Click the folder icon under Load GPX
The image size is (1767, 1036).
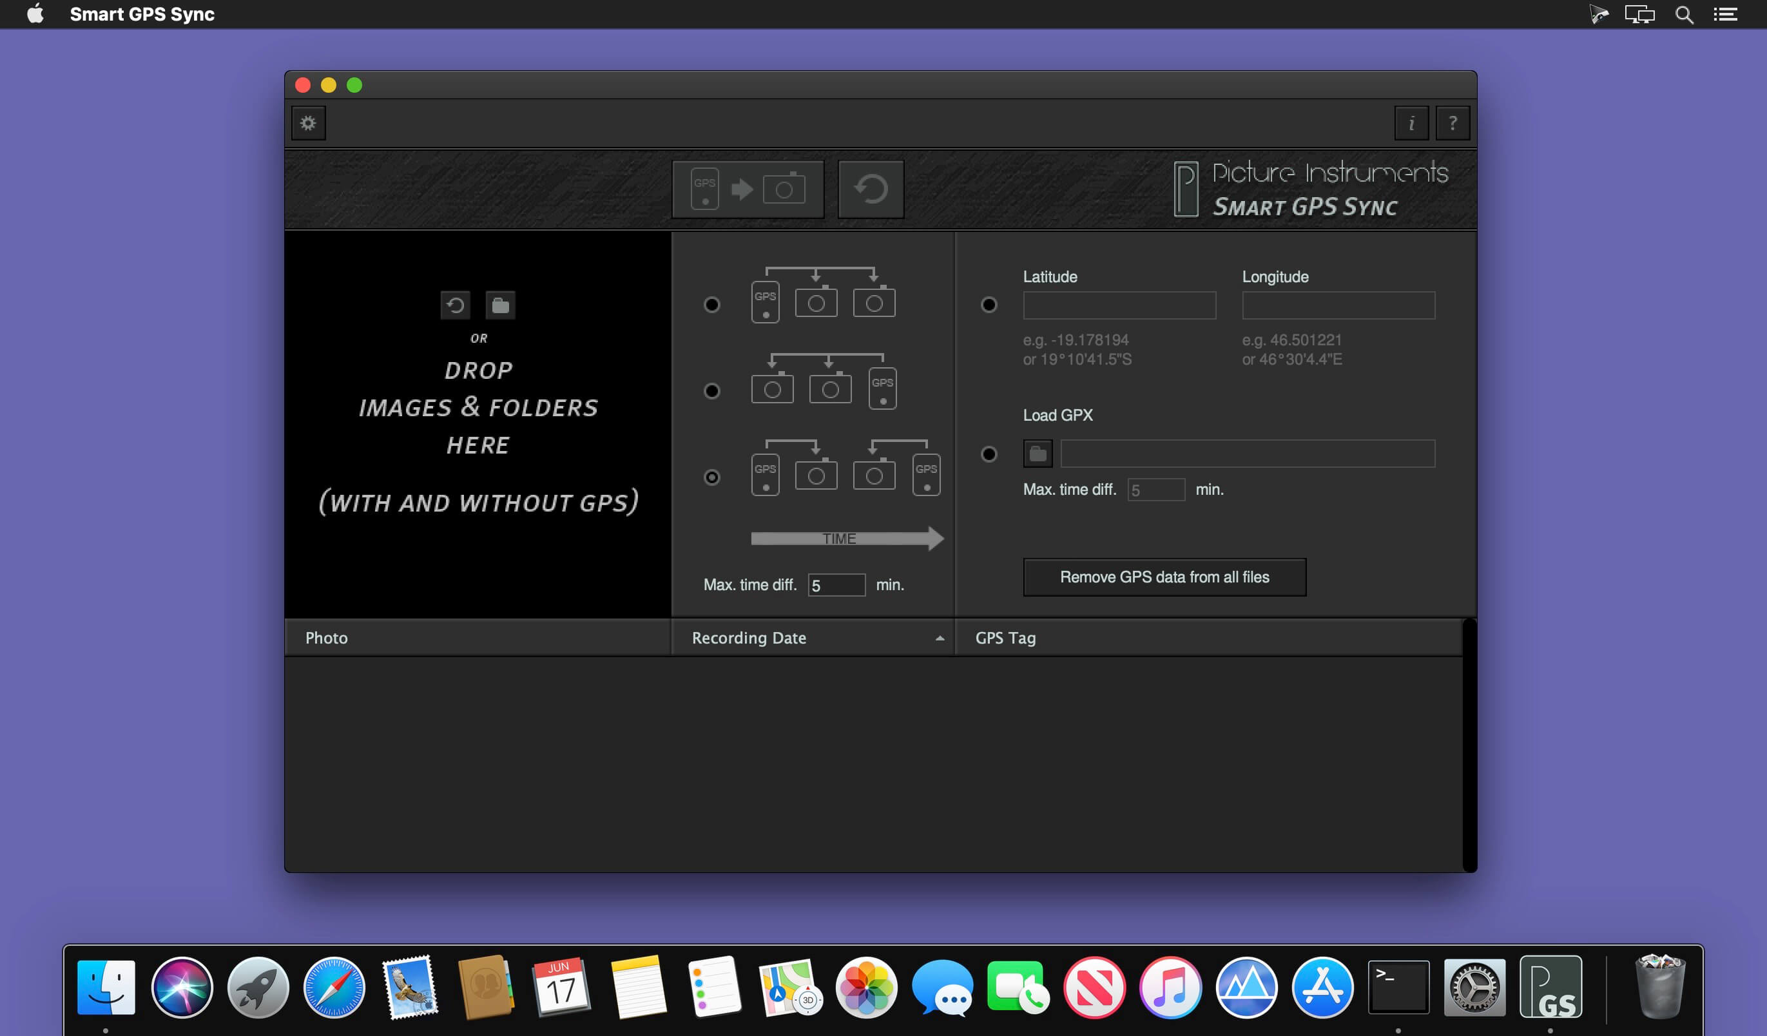pos(1037,454)
